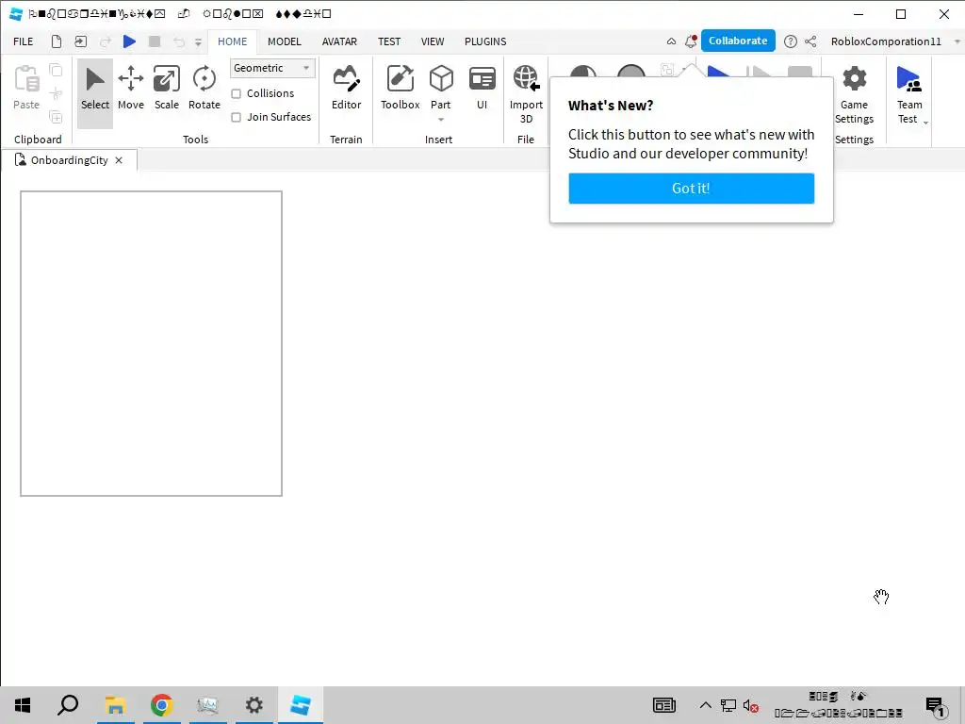Viewport: 965px width, 724px height.
Task: Enable the Join Surfaces checkbox
Action: (x=236, y=117)
